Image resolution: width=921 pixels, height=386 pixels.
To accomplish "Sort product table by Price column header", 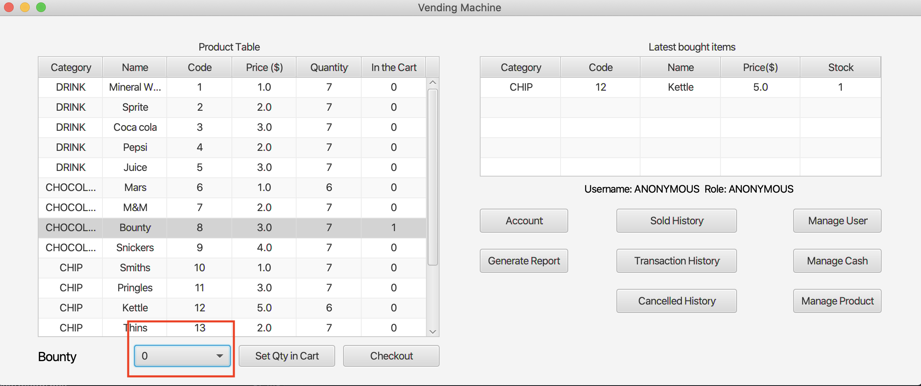I will [x=264, y=67].
